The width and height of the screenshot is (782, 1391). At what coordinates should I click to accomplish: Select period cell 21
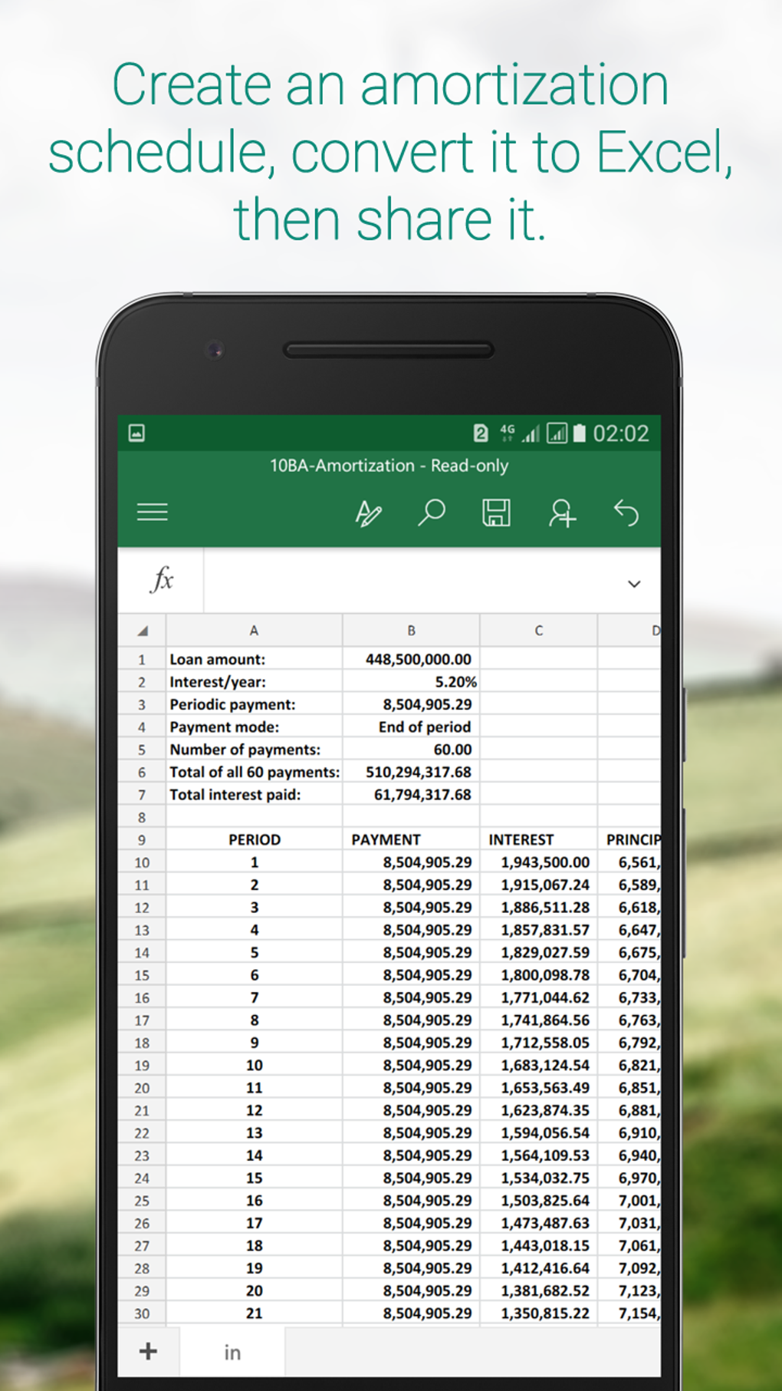pyautogui.click(x=254, y=1314)
